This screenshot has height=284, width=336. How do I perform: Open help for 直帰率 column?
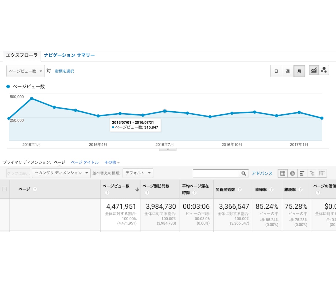(271, 189)
